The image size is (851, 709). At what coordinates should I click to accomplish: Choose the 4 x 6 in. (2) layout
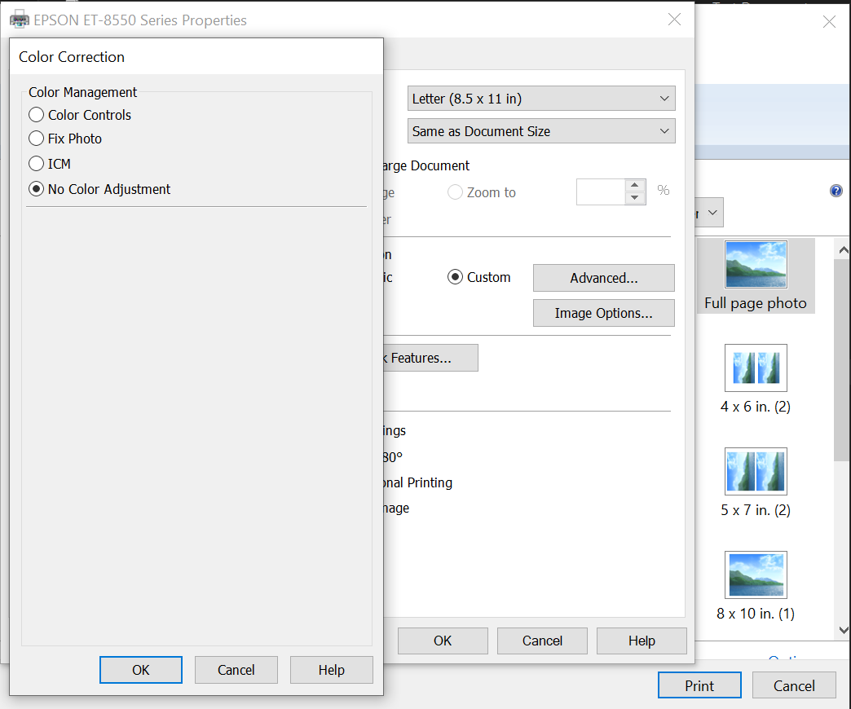pos(756,368)
